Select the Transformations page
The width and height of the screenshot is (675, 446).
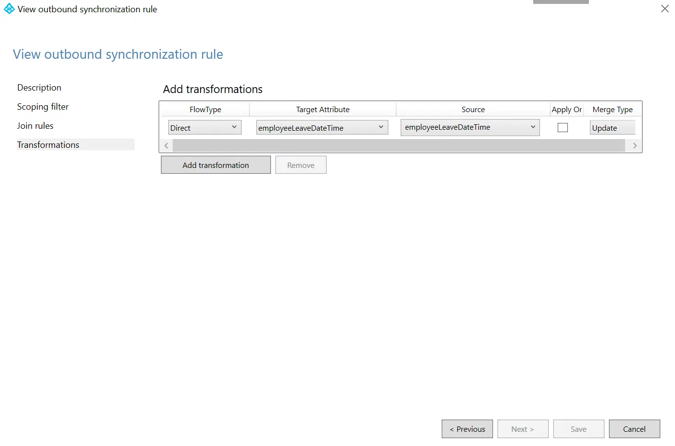pos(75,145)
